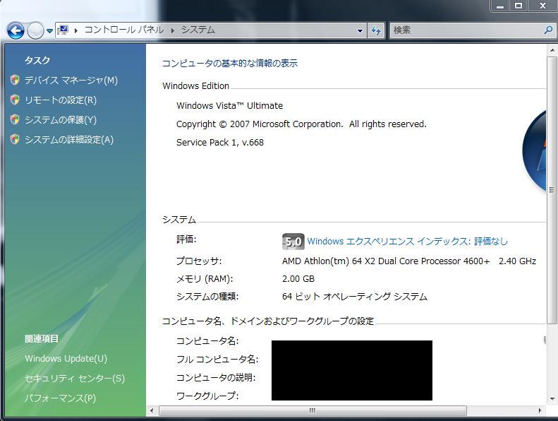Image resolution: width=558 pixels, height=421 pixels.
Task: Click the greyed Forward navigation button
Action: [35, 30]
